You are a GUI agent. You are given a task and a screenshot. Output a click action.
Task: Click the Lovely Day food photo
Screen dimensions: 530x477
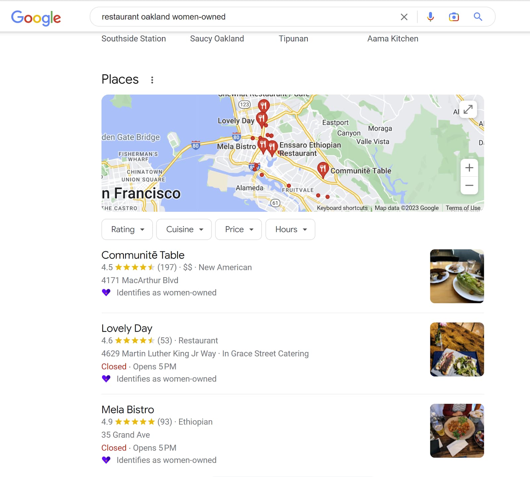(x=457, y=349)
